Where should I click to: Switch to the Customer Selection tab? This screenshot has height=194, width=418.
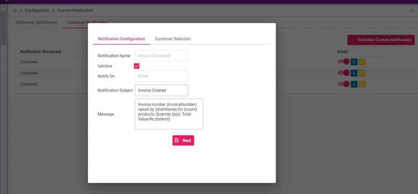click(173, 39)
